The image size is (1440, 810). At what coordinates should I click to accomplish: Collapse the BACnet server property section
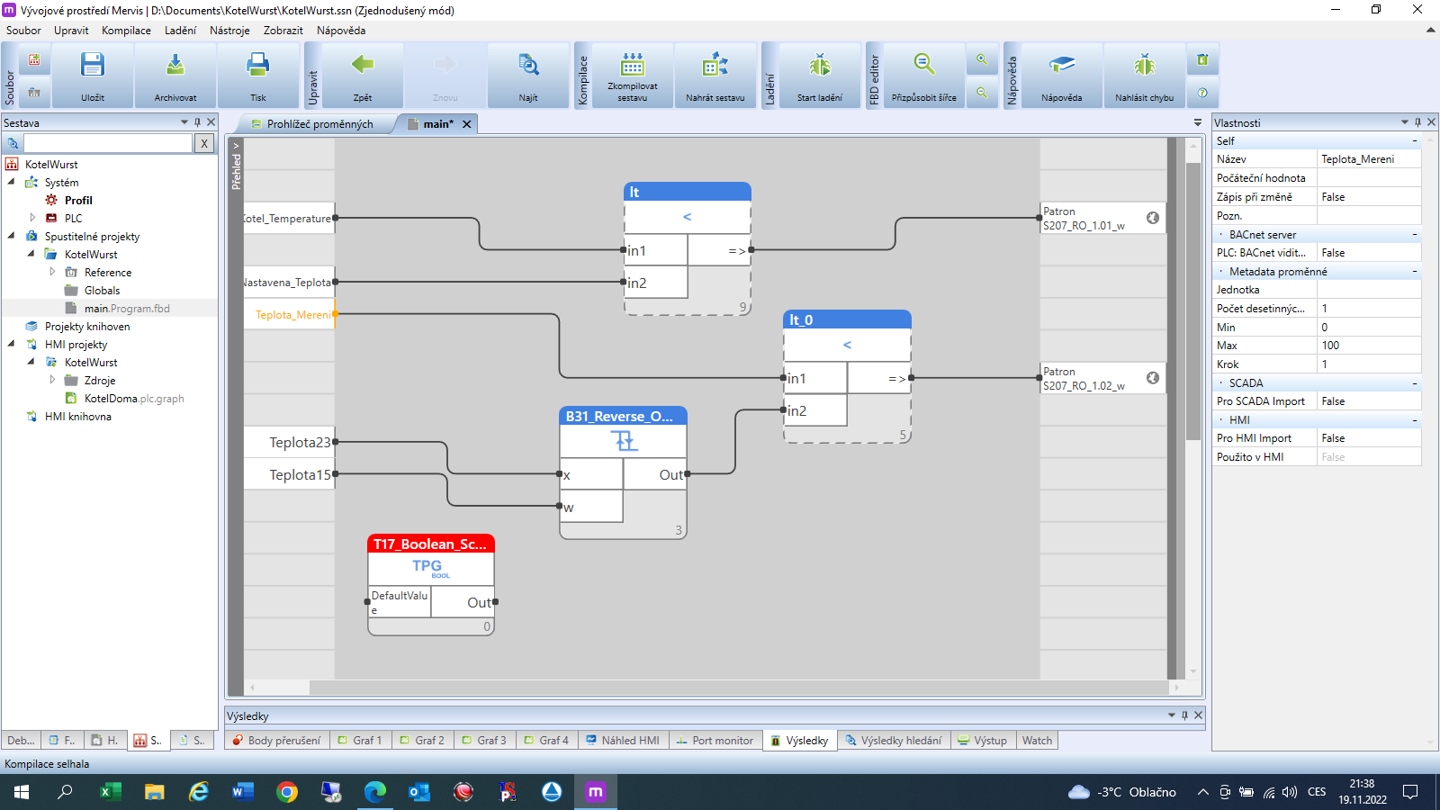pyautogui.click(x=1414, y=235)
